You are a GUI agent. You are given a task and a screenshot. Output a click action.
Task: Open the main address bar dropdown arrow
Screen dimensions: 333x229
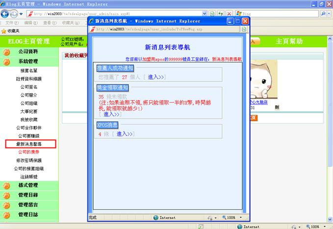204,13
